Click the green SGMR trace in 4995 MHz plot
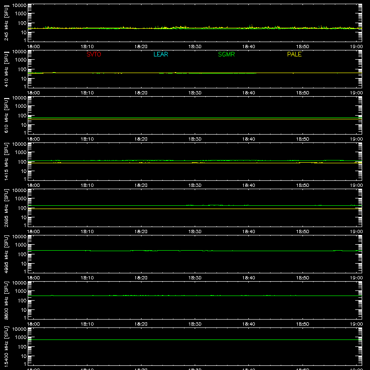This screenshot has height=370, width=370. coord(195,251)
